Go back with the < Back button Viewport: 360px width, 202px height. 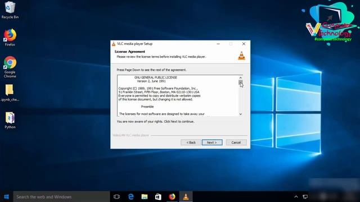pos(191,143)
